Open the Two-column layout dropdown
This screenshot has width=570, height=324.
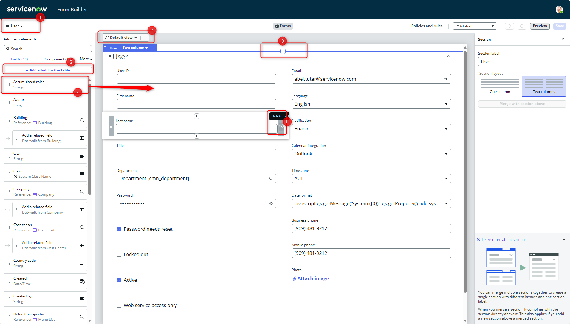(135, 48)
